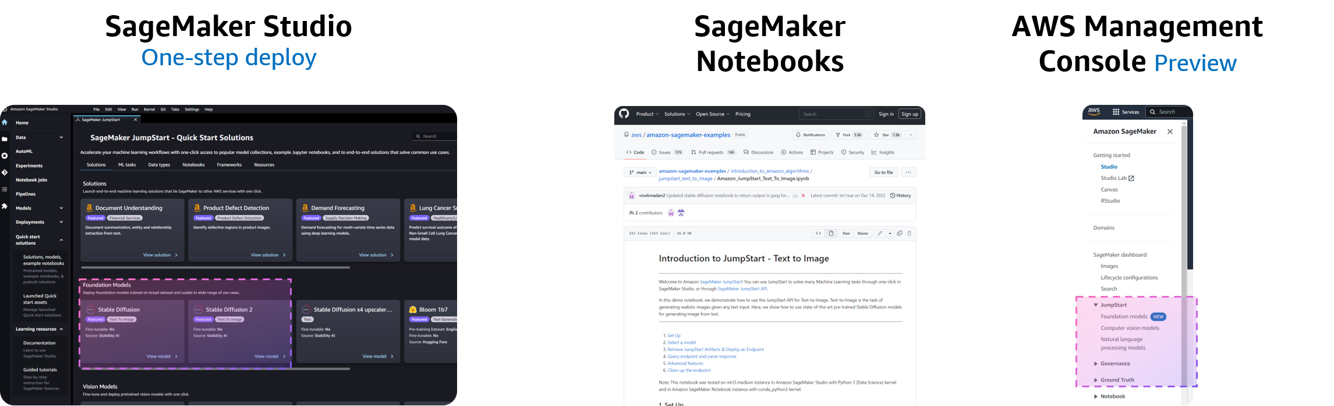Open the main branch dropdown

point(640,172)
